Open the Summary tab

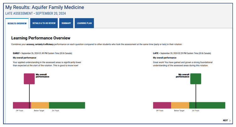coord(66,23)
